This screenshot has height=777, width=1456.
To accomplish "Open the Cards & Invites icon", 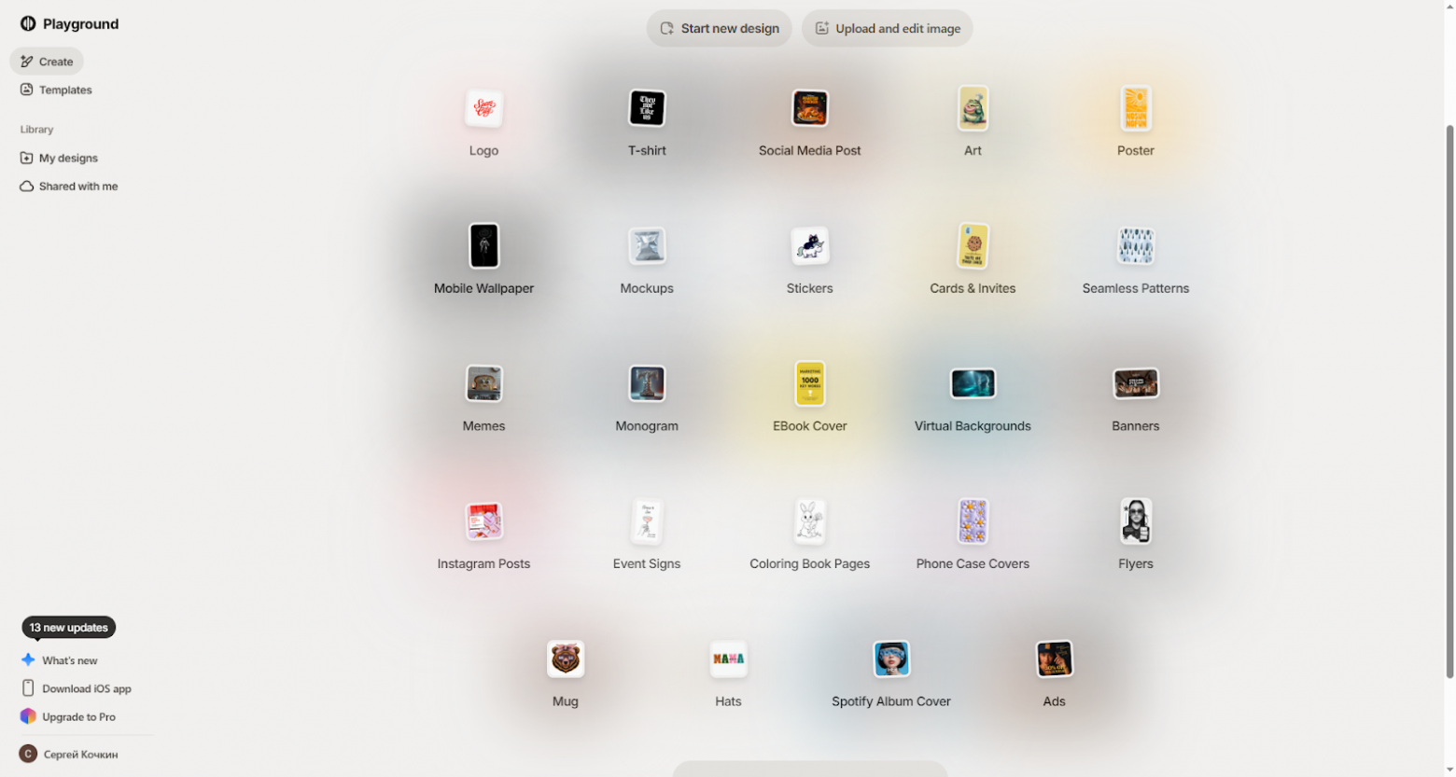I will [973, 246].
